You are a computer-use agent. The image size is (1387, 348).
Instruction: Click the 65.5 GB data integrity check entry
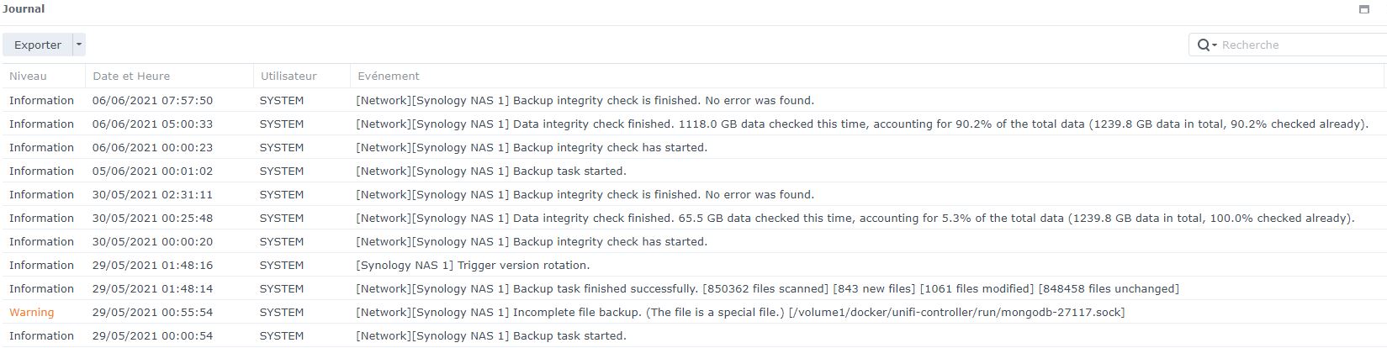coord(855,218)
